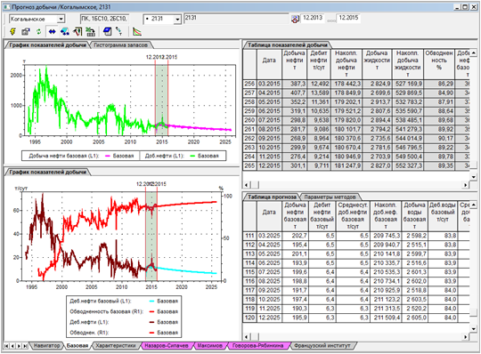Select row 256 header in production table

click(249, 84)
